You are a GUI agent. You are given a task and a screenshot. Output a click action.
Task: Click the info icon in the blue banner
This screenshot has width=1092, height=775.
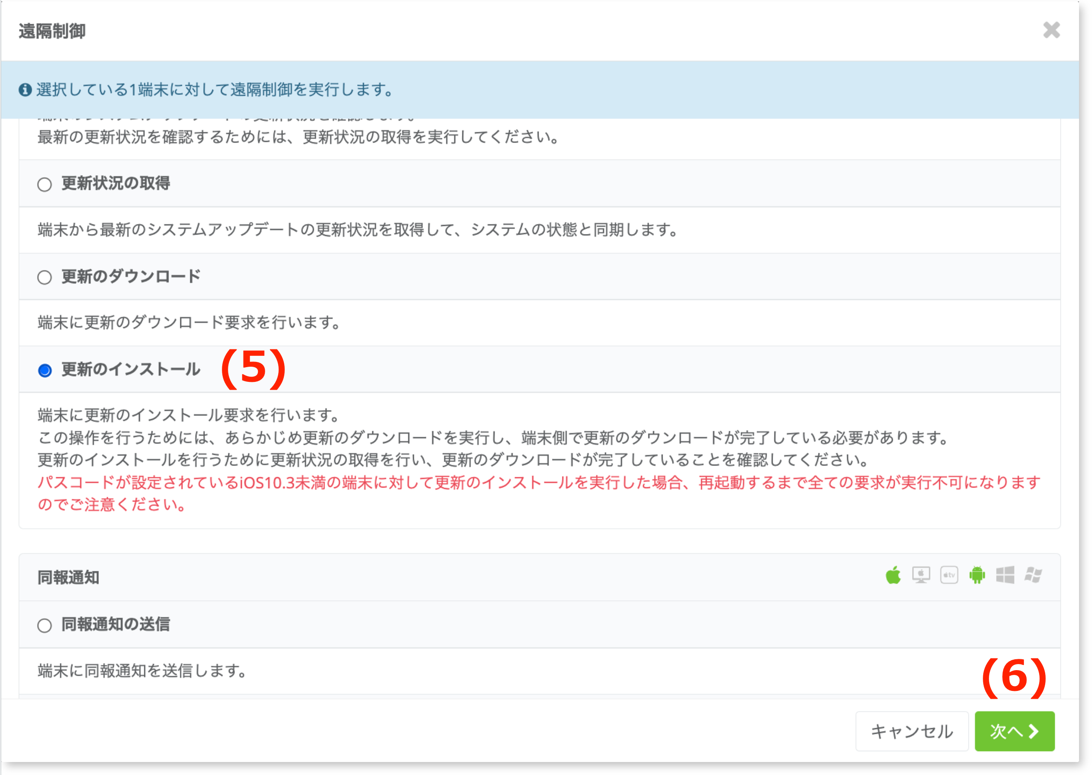[x=25, y=90]
